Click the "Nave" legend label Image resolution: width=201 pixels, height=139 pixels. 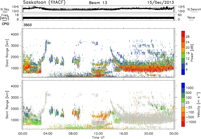click(191, 18)
